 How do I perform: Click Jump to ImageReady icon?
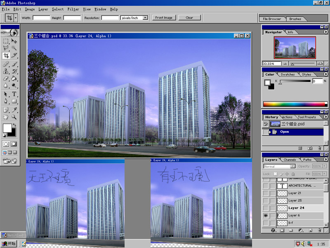(9, 161)
